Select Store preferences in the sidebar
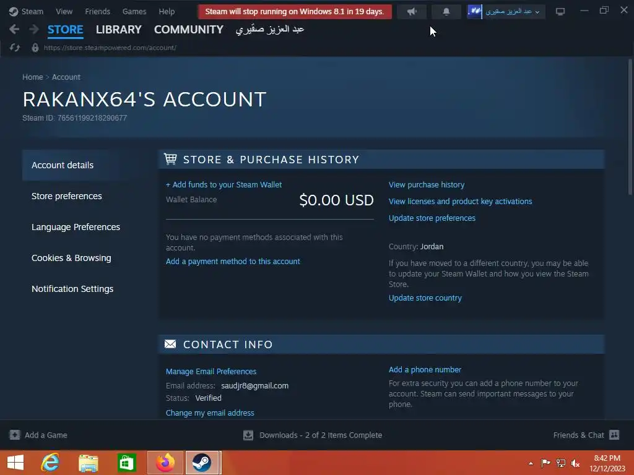 pos(67,196)
